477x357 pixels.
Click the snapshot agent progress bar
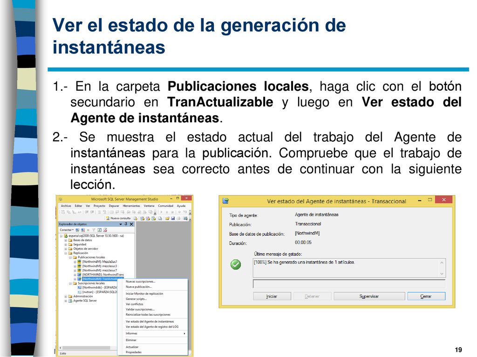[349, 284]
